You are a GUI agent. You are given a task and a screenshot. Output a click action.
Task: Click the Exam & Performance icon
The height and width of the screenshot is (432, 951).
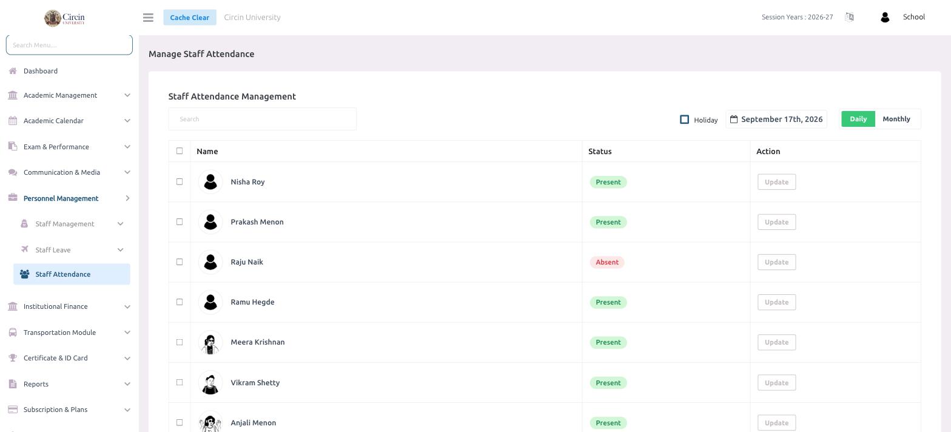[13, 147]
